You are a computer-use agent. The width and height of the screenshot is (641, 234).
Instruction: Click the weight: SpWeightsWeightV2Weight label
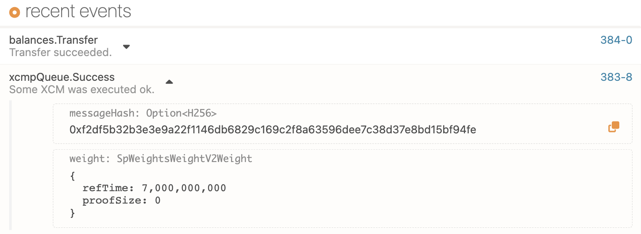click(161, 159)
